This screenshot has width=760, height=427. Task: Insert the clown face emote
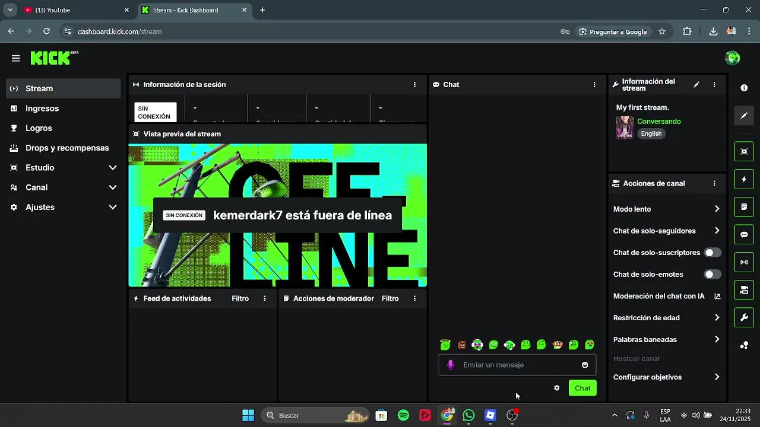[x=477, y=345]
